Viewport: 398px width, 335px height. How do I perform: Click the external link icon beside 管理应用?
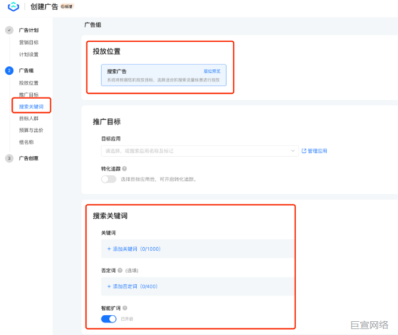(x=304, y=151)
